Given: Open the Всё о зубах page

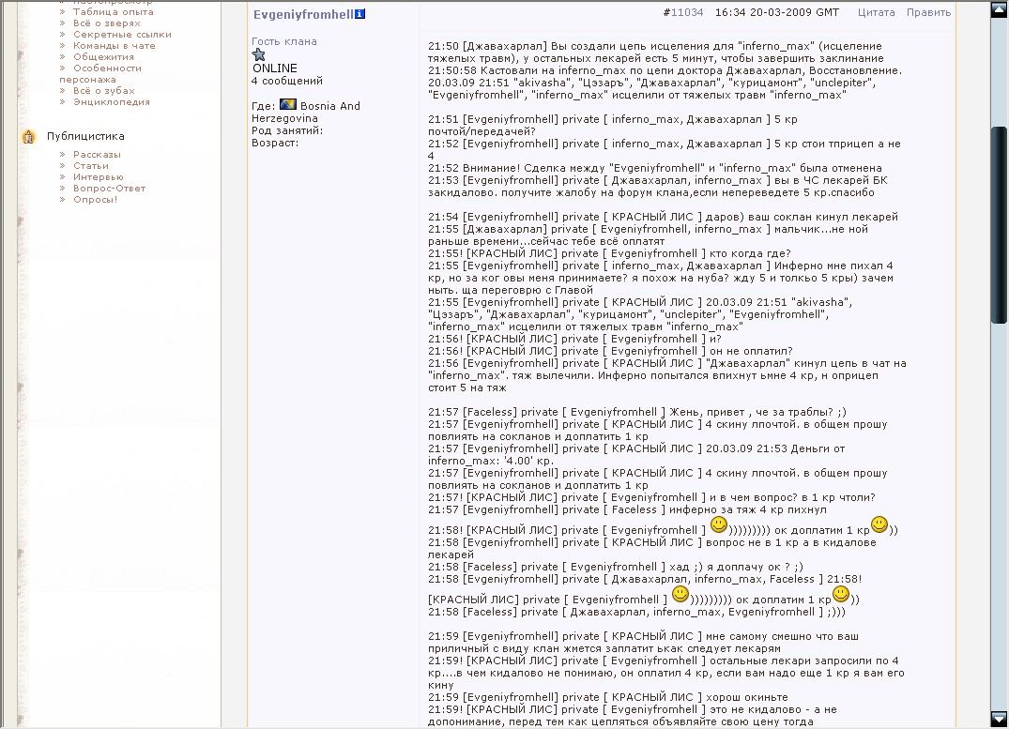Looking at the screenshot, I should (x=103, y=91).
